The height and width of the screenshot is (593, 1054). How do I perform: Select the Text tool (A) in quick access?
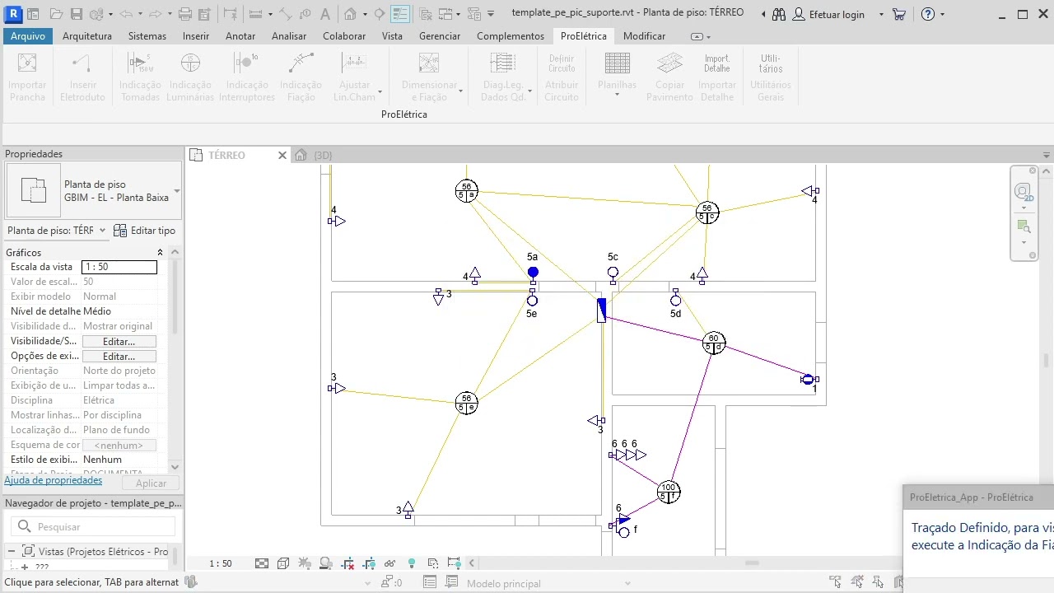325,14
